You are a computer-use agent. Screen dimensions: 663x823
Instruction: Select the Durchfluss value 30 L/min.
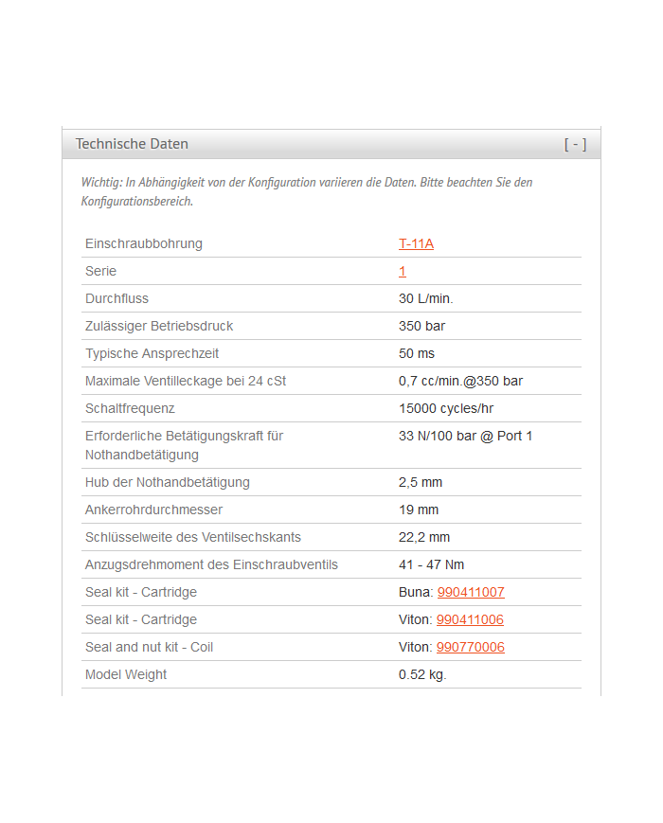coord(425,298)
